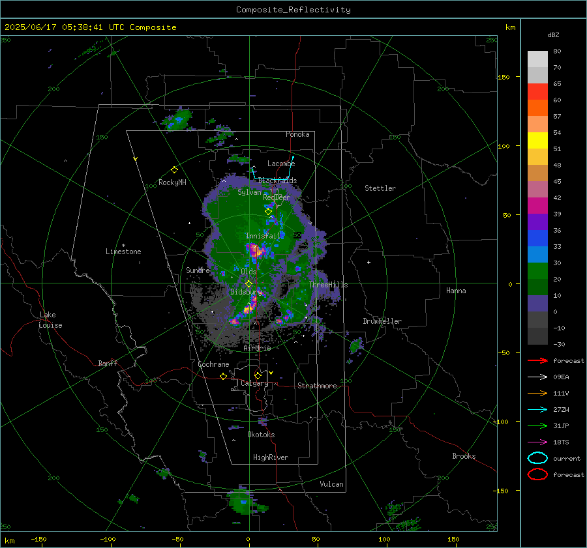Screen dimensions: 587x548
Task: Click the yellow V marker near Calgary
Action: [271, 373]
